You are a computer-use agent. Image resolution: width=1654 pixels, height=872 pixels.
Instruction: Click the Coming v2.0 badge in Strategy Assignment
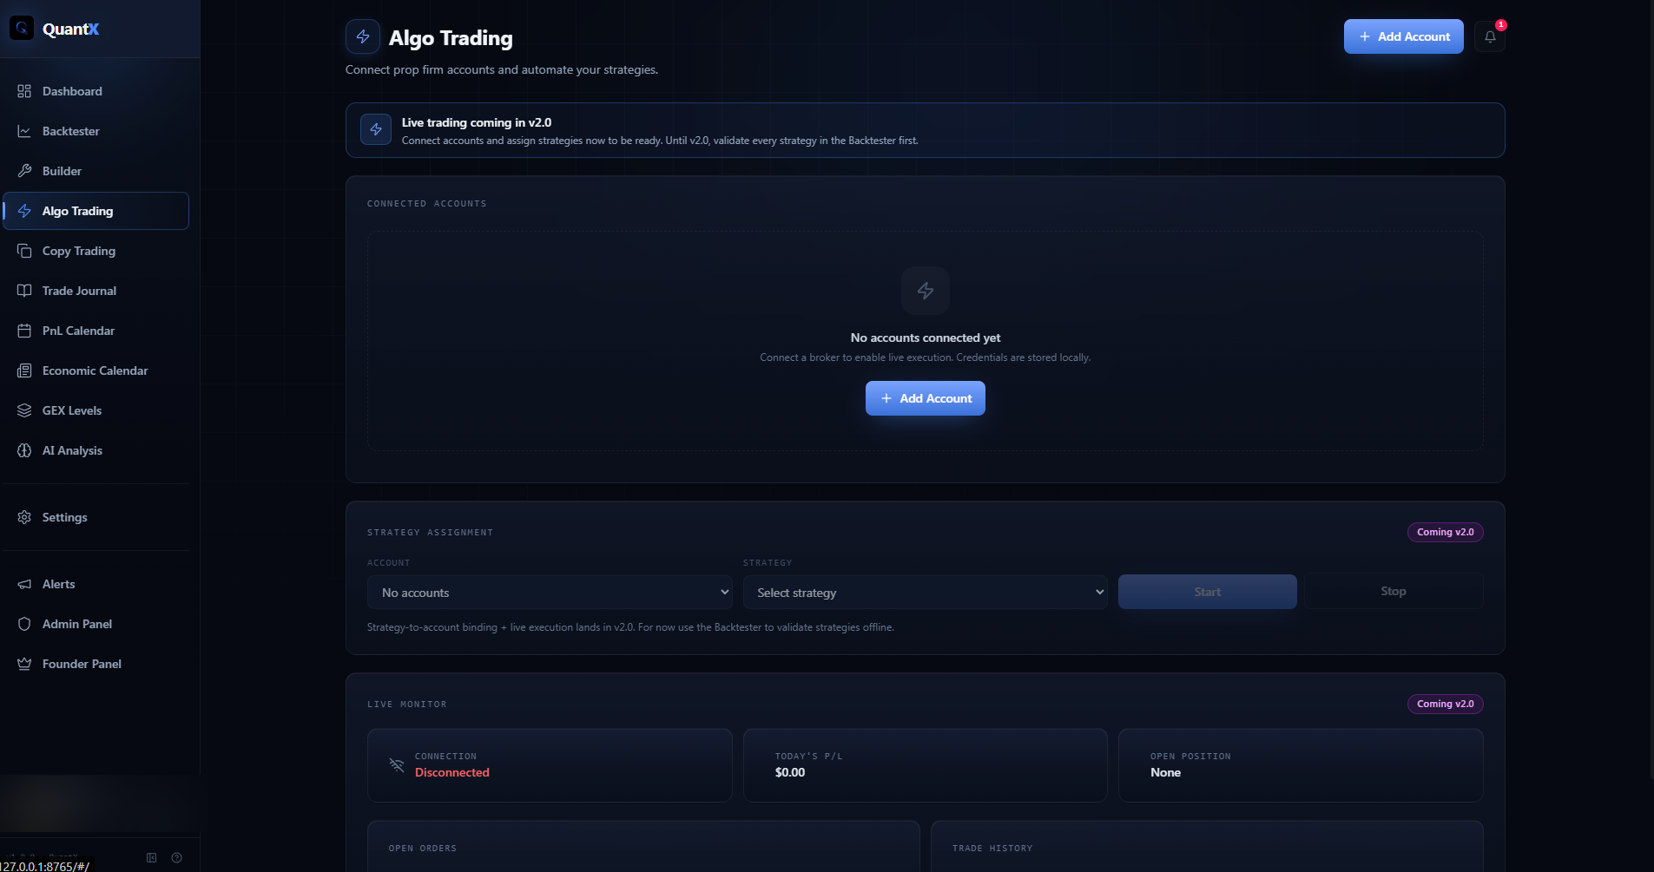point(1446,532)
